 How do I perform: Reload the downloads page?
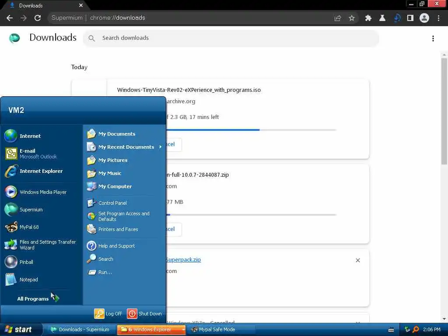(38, 17)
